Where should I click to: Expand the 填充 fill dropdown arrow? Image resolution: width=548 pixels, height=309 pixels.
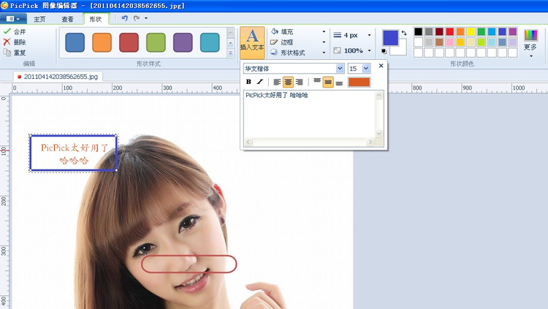324,31
